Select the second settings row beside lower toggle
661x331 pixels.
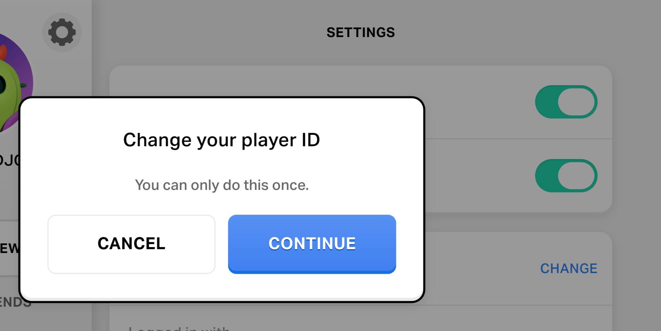click(518, 176)
